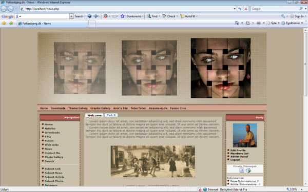308x192 pixels.
Task: Click the address bar URL field
Action: (x=126, y=9)
